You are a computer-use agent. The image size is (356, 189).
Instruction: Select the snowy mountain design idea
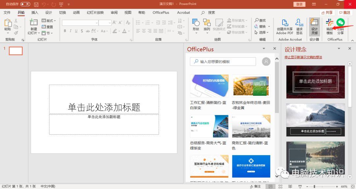point(315,120)
